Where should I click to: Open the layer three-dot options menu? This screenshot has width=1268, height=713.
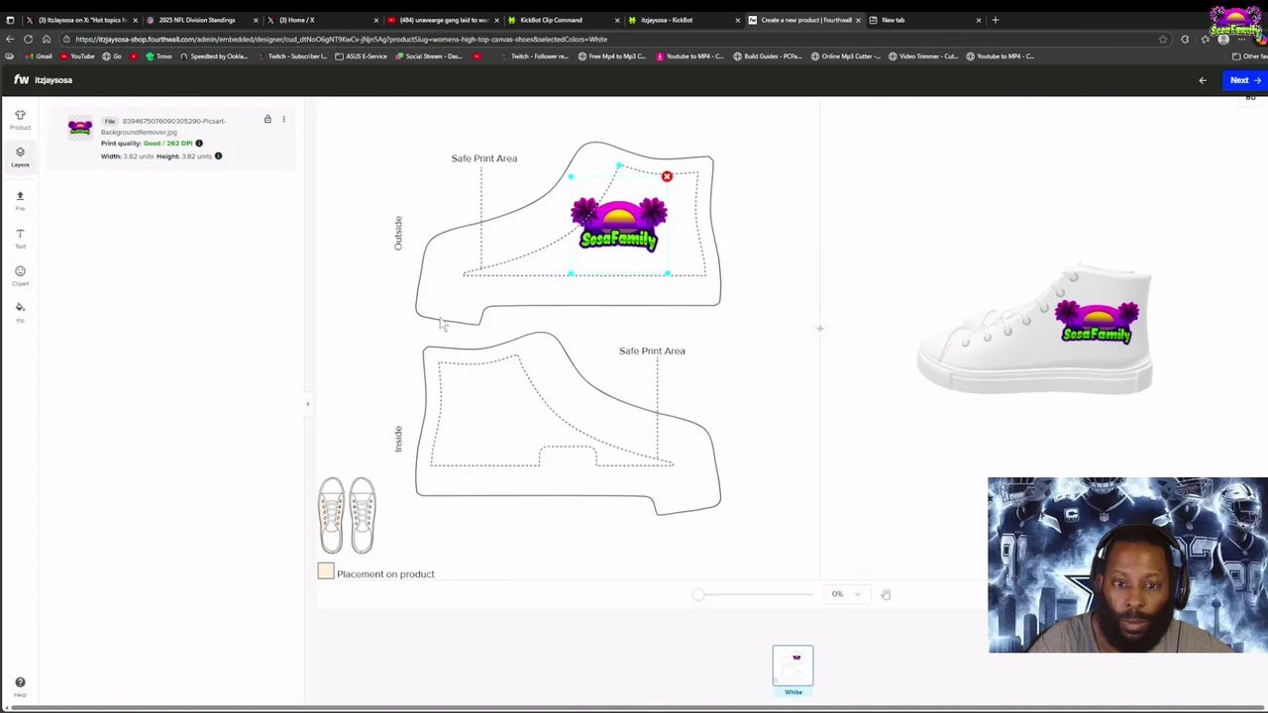[283, 119]
